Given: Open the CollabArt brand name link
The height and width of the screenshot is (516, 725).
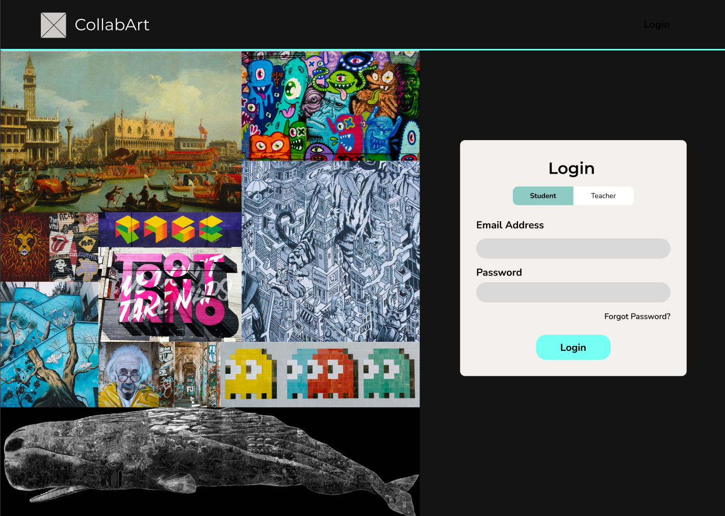Looking at the screenshot, I should click(112, 25).
